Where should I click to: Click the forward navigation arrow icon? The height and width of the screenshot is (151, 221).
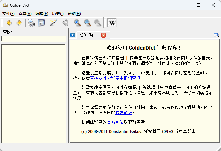pyautogui.click(x=19, y=23)
